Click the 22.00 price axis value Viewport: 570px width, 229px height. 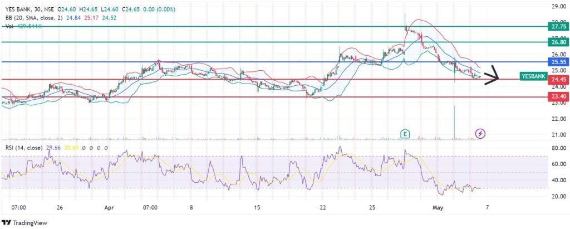(558, 119)
